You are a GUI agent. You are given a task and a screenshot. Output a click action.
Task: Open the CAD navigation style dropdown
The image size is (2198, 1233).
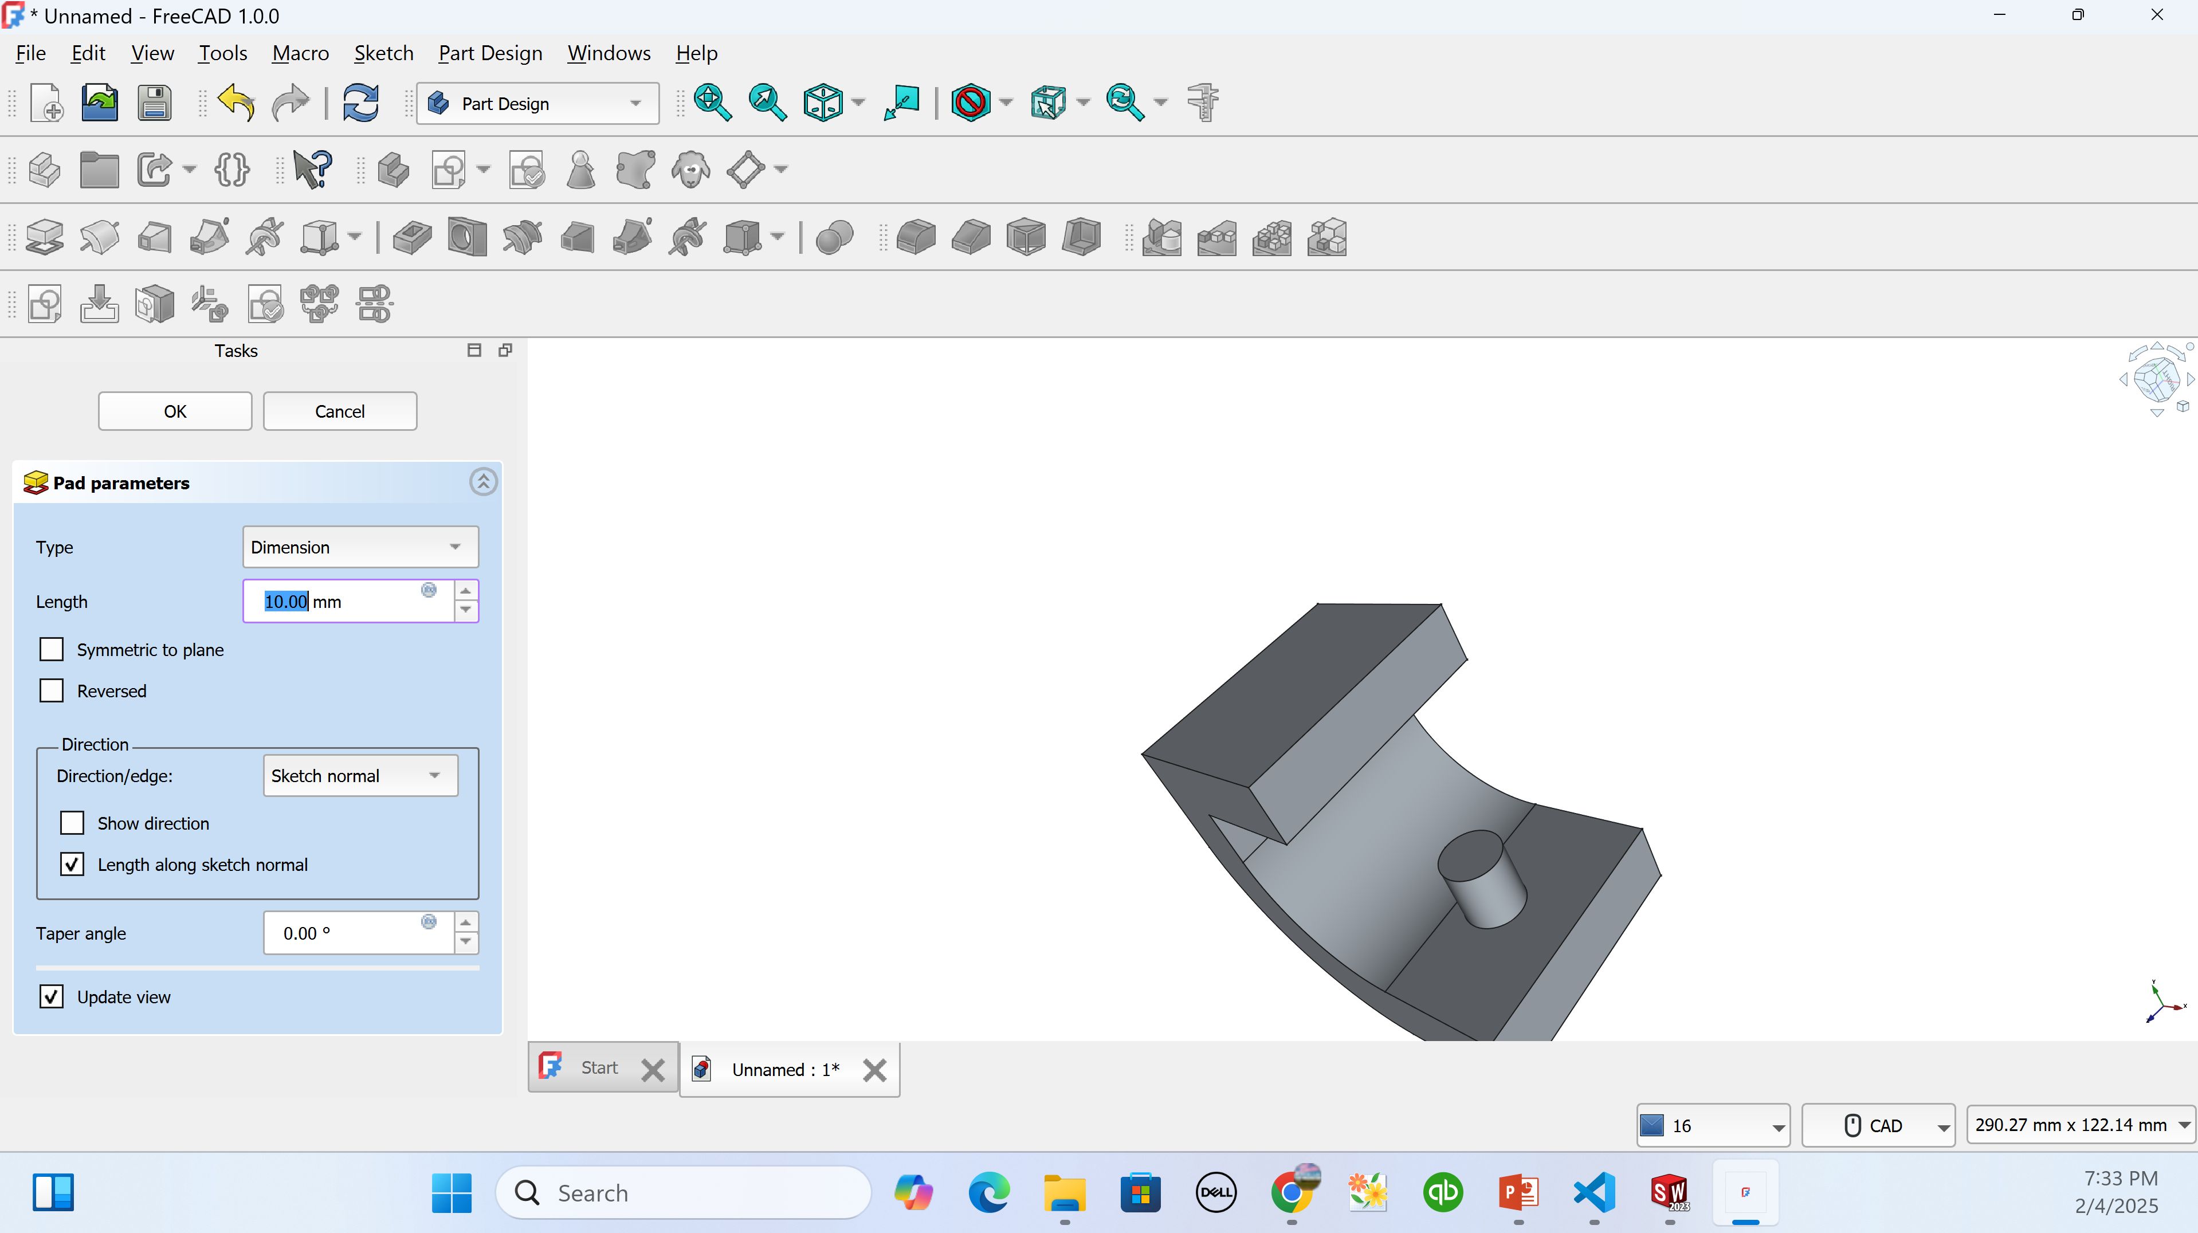coord(1879,1125)
